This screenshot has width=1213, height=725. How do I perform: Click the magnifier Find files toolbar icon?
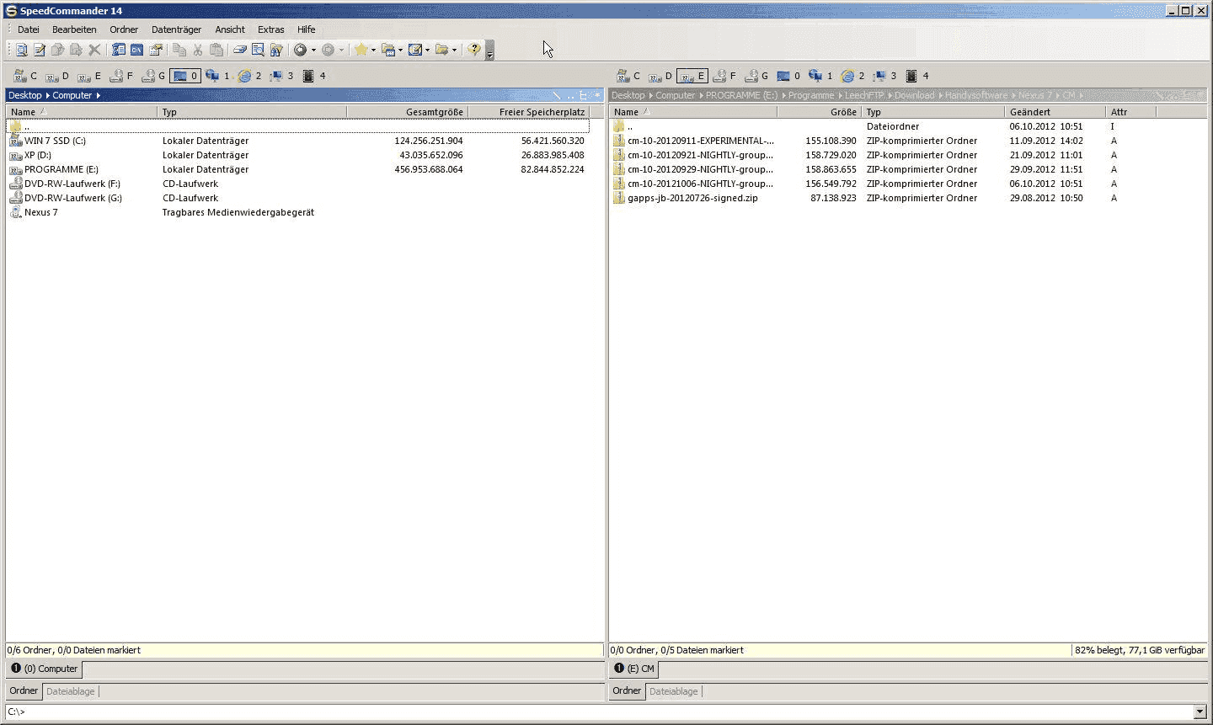259,50
